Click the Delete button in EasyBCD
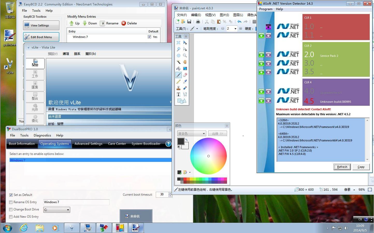 pyautogui.click(x=129, y=23)
